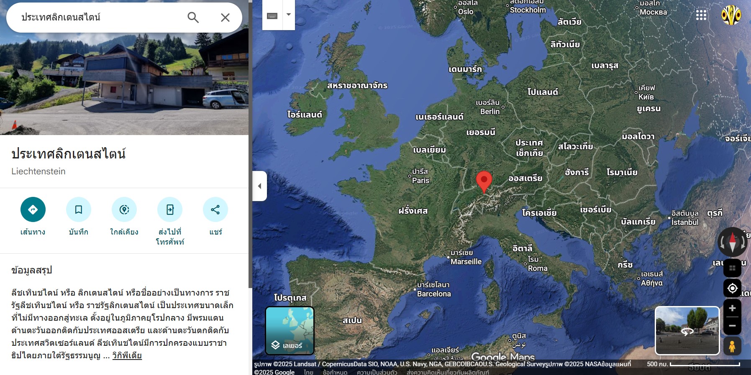Screen dimensions: 751x375
Task: Click the yellow Pegman Street View icon
Action: click(732, 347)
